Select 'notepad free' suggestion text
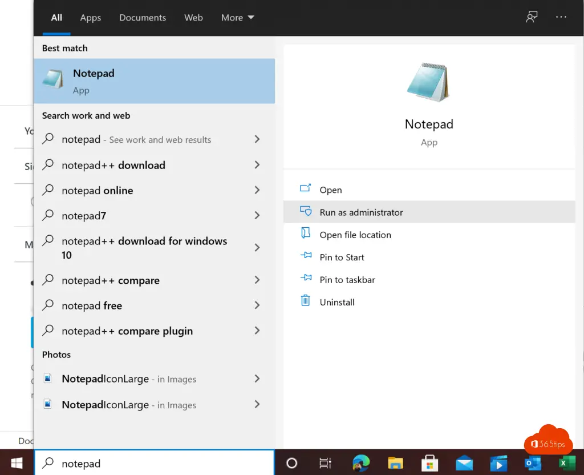This screenshot has width=584, height=475. click(92, 306)
